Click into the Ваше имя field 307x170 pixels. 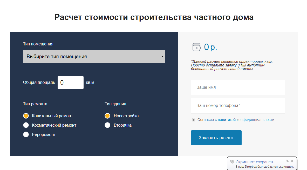tap(238, 87)
